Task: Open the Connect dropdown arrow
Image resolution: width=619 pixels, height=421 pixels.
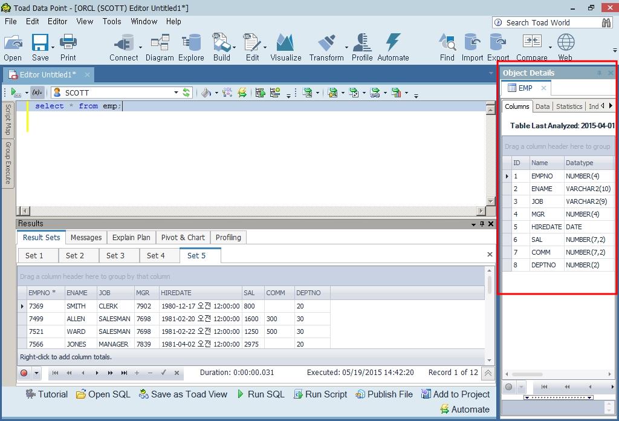Action: click(x=141, y=47)
